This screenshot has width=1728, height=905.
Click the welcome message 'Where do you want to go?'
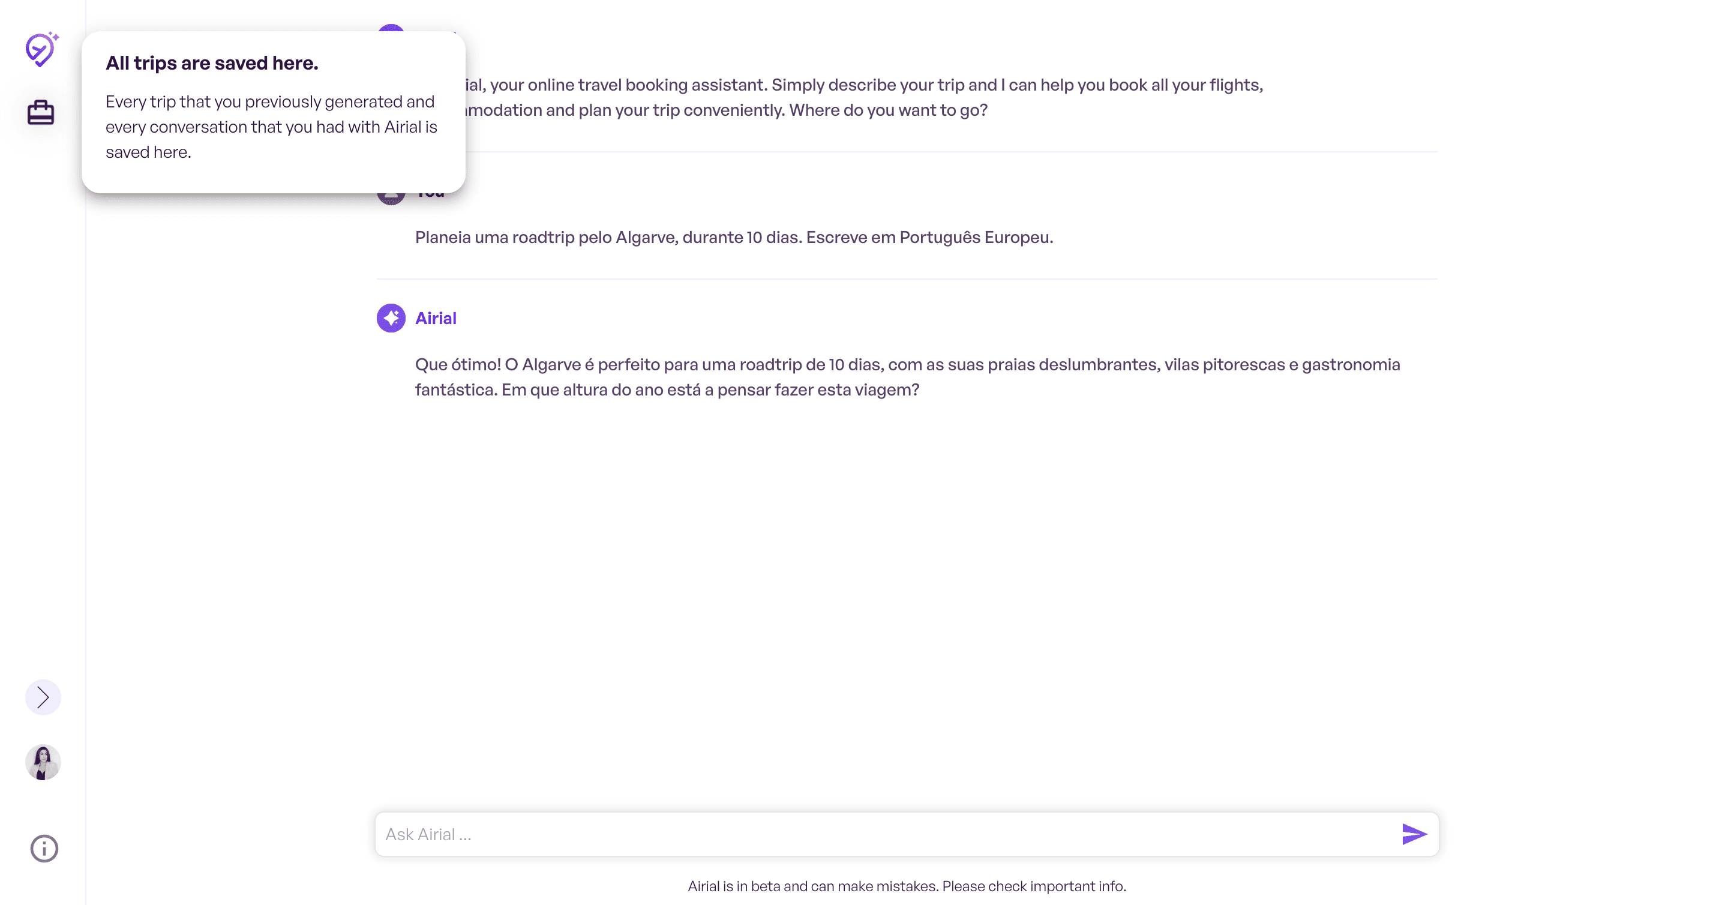pos(888,110)
